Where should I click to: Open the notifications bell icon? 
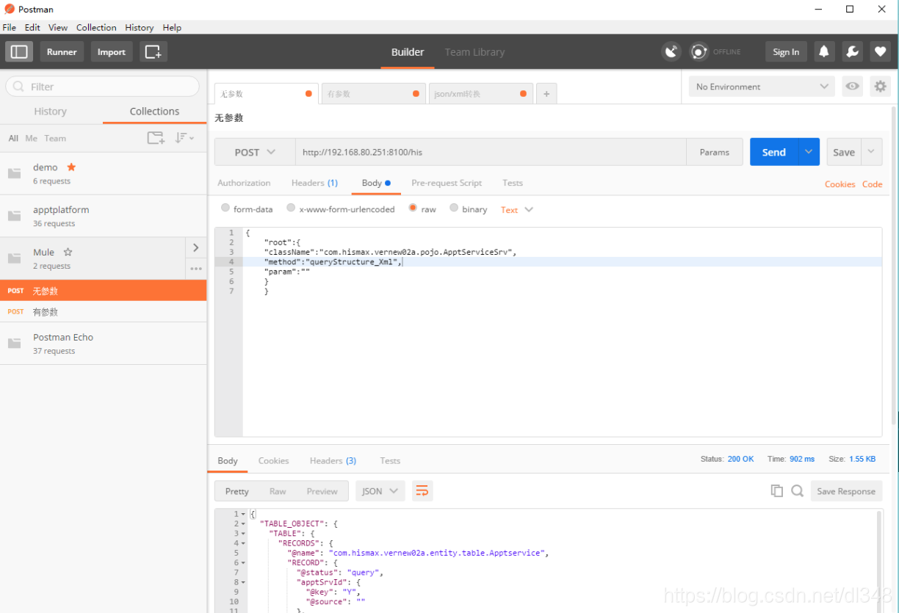click(x=824, y=51)
